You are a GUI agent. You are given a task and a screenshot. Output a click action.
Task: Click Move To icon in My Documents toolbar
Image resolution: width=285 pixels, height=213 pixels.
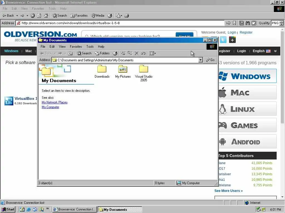[x=123, y=53]
